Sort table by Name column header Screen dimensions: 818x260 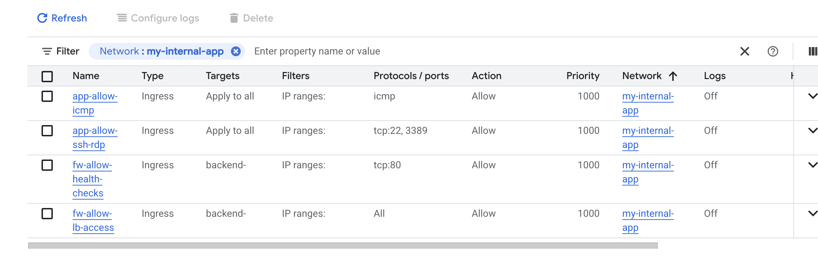[x=86, y=76]
